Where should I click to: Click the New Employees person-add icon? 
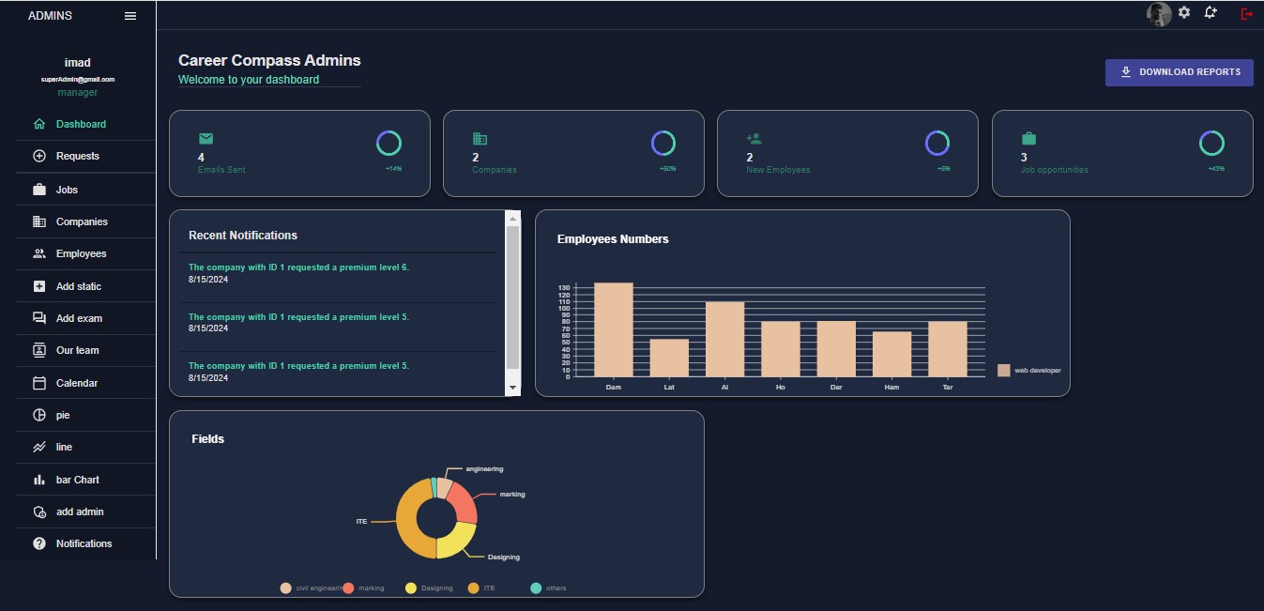[754, 139]
